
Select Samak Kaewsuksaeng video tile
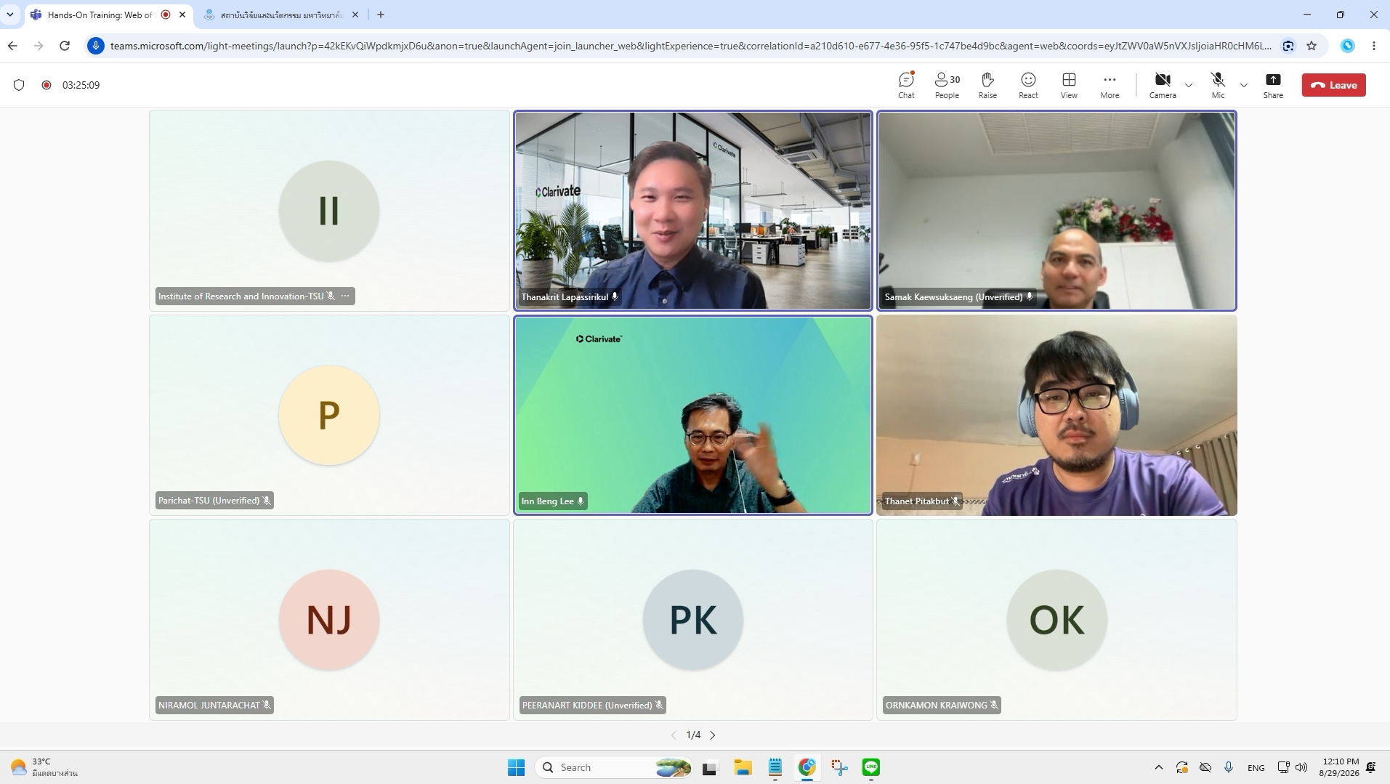tap(1056, 211)
